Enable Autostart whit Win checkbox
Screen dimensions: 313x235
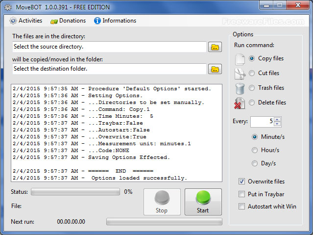pos(242,207)
